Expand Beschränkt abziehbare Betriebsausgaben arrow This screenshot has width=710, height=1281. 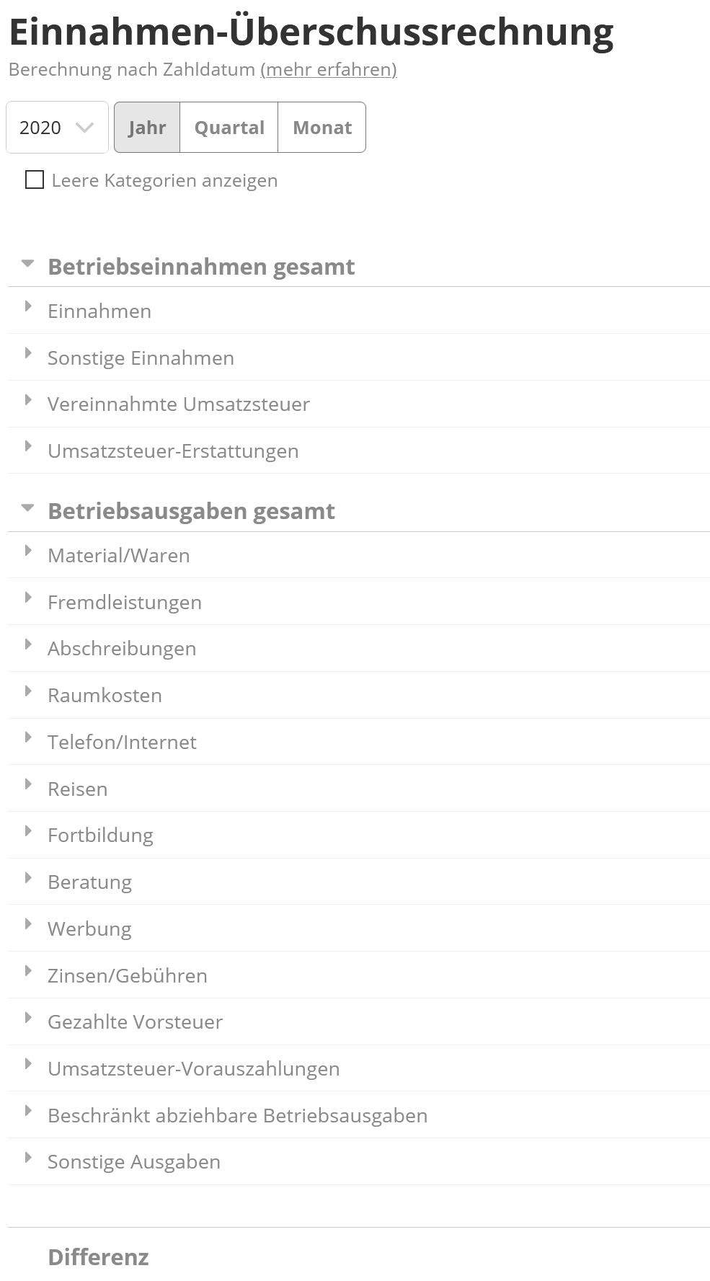coord(28,1111)
